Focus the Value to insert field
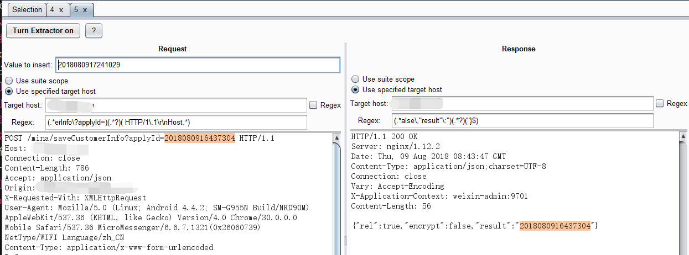Viewport: 689px width, 255px height. (198, 65)
